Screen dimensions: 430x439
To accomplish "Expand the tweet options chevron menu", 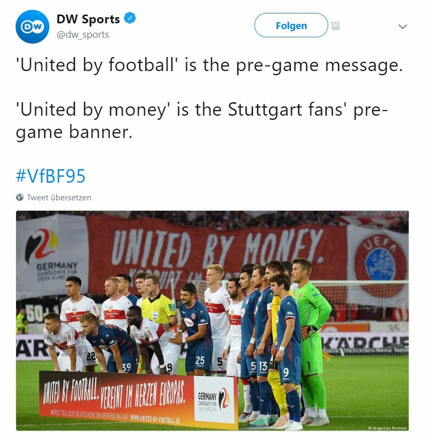I will [402, 26].
